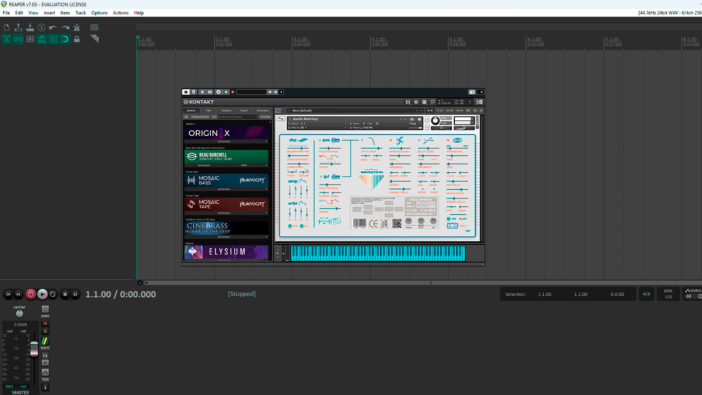Click the Manage Libraries button
The width and height of the screenshot is (702, 395).
tap(200, 117)
